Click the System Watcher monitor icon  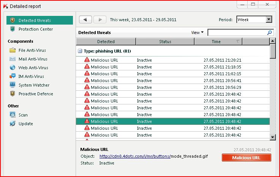click(x=13, y=85)
